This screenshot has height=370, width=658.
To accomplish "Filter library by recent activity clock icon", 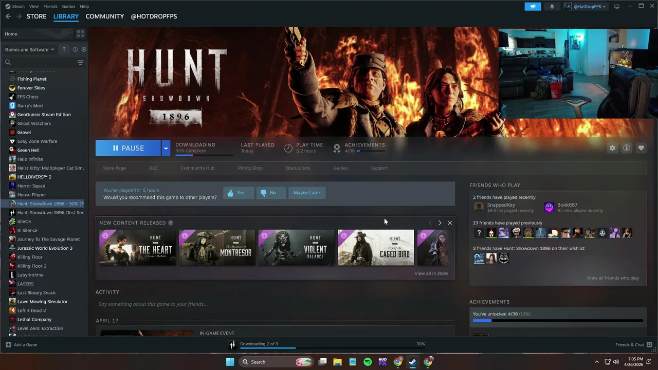I will (75, 49).
